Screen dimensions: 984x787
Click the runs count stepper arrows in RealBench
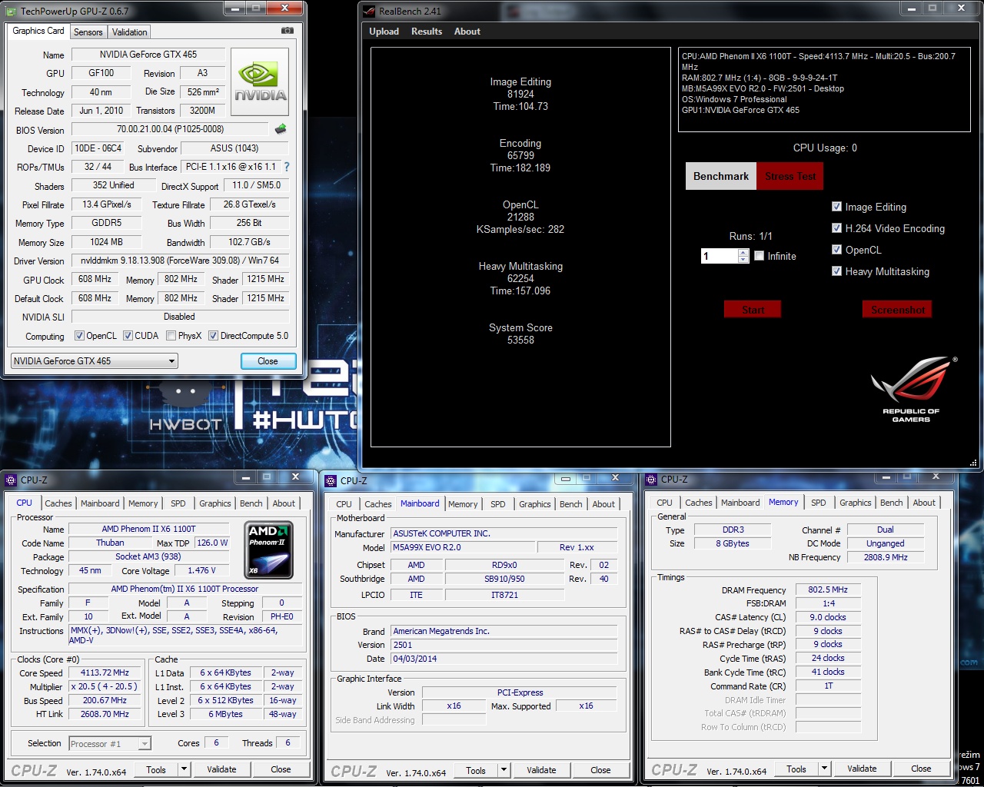coord(743,256)
